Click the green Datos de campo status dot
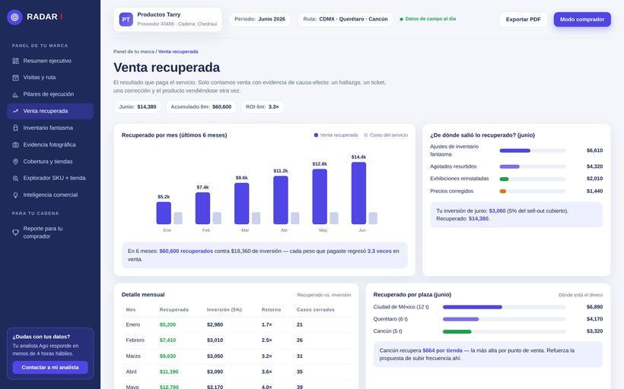The image size is (624, 389). pos(401,19)
